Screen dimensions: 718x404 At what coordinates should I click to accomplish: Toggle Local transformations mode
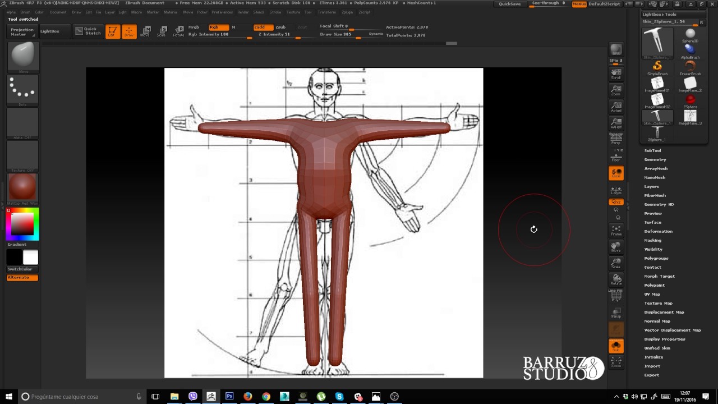(x=616, y=173)
